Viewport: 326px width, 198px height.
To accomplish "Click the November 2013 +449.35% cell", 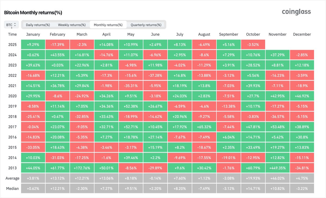I will click(277, 168).
